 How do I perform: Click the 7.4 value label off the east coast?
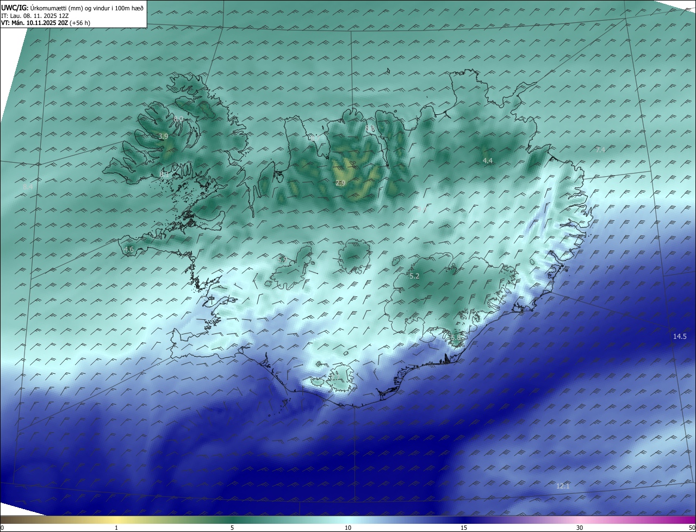(600, 150)
